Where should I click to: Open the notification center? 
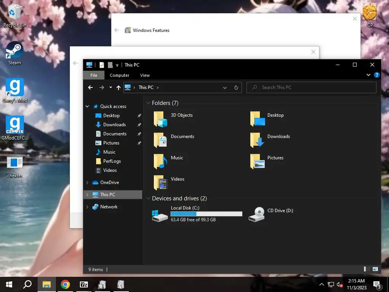click(377, 285)
